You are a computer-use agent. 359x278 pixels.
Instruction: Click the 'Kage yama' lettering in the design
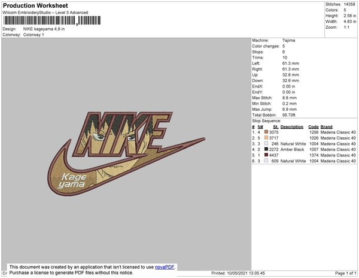72,181
